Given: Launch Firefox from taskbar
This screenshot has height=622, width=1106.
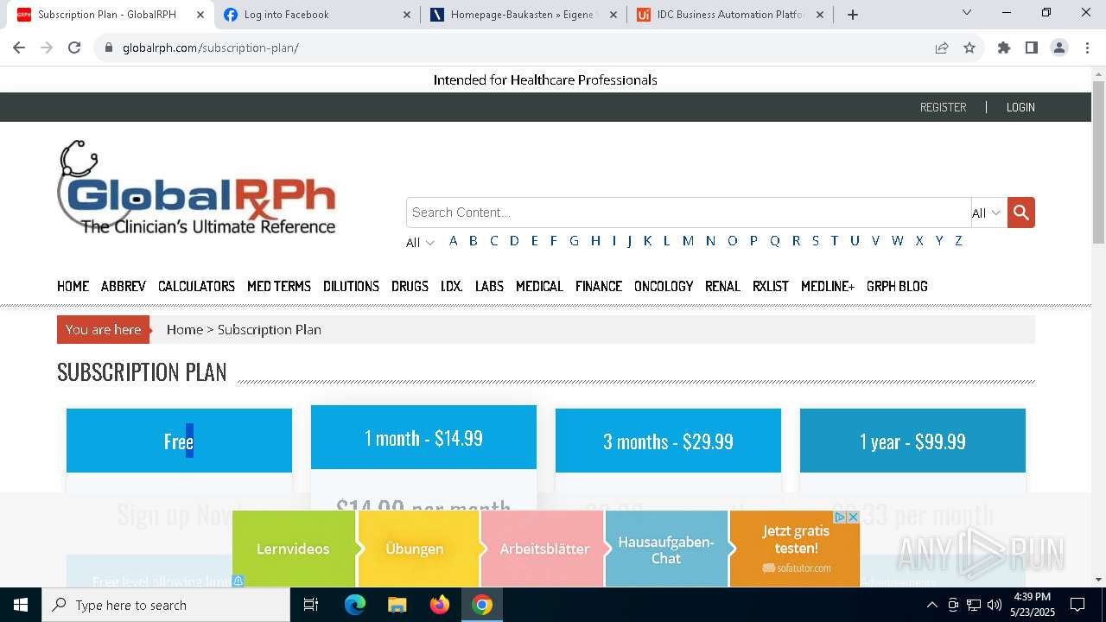Looking at the screenshot, I should point(440,605).
